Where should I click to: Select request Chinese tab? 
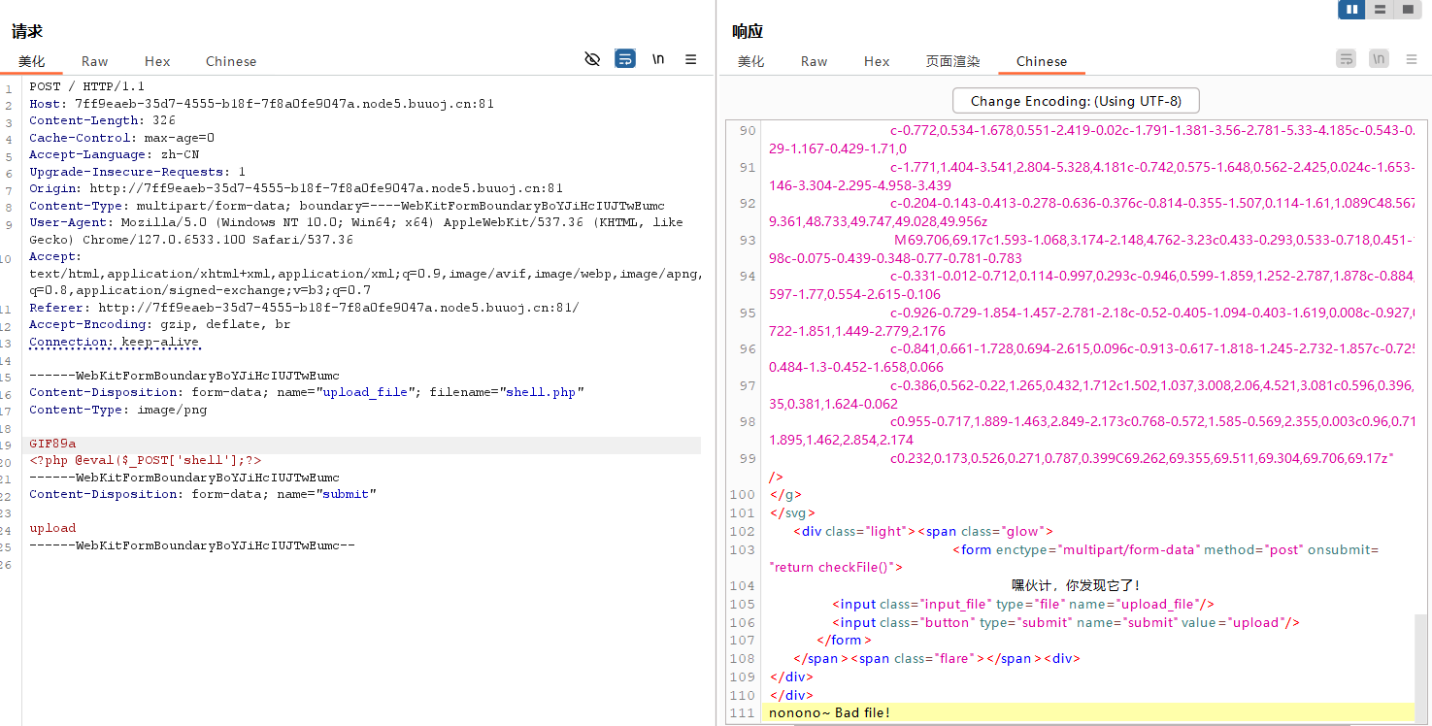[231, 61]
